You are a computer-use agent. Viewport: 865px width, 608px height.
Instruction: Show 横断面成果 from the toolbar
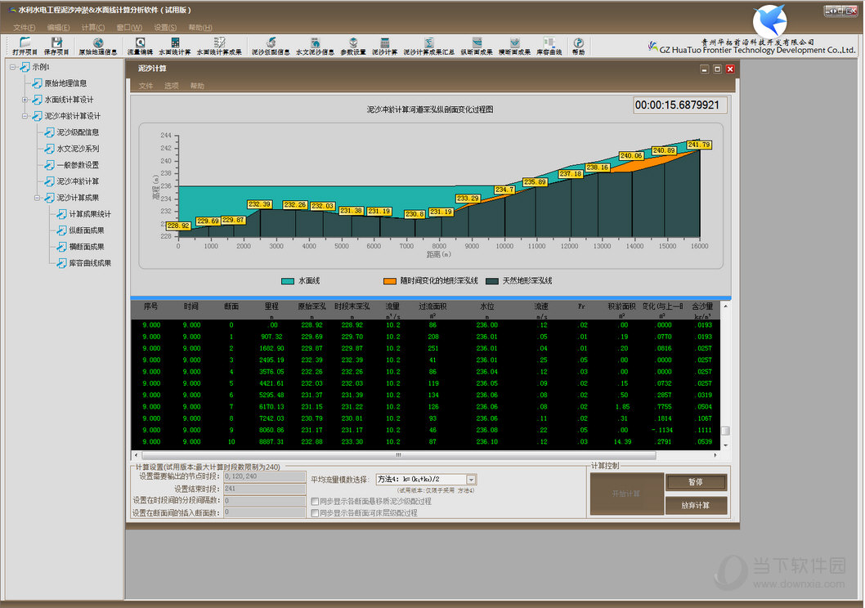515,46
